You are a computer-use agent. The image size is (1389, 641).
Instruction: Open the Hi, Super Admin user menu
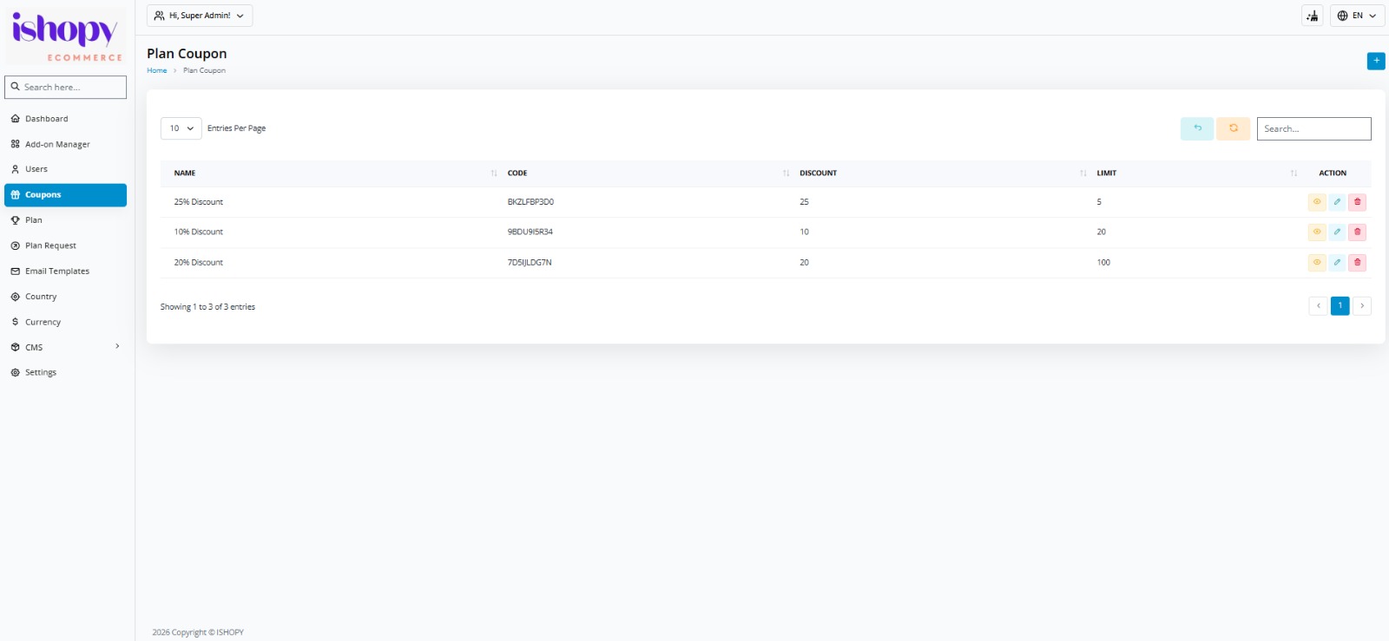(x=200, y=16)
